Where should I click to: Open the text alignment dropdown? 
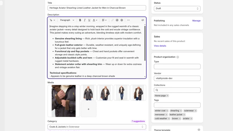coord(104,20)
